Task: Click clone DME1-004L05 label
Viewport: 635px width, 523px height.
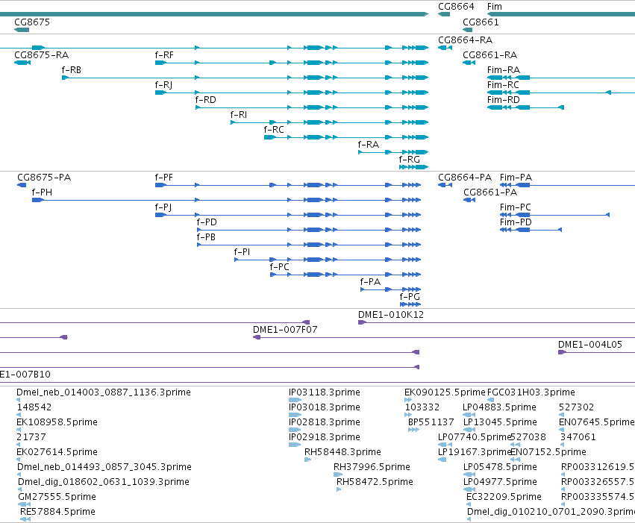Action: (590, 345)
